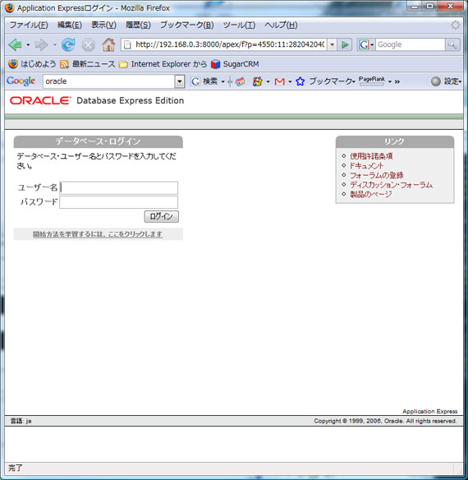Click the データベース・ログイン panel header
Image resolution: width=468 pixels, height=480 pixels.
tap(99, 141)
